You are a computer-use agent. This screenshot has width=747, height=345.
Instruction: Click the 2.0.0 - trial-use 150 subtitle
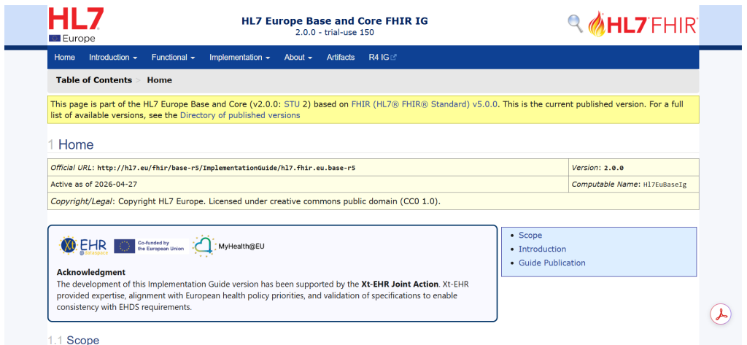click(334, 33)
